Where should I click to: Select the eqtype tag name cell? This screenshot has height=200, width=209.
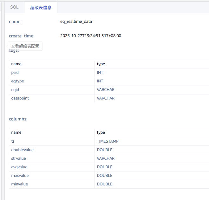[17, 81]
